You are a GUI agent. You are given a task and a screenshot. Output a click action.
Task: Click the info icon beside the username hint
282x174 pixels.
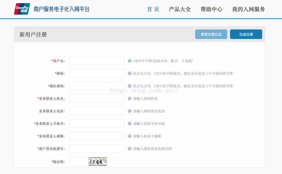coord(129,61)
